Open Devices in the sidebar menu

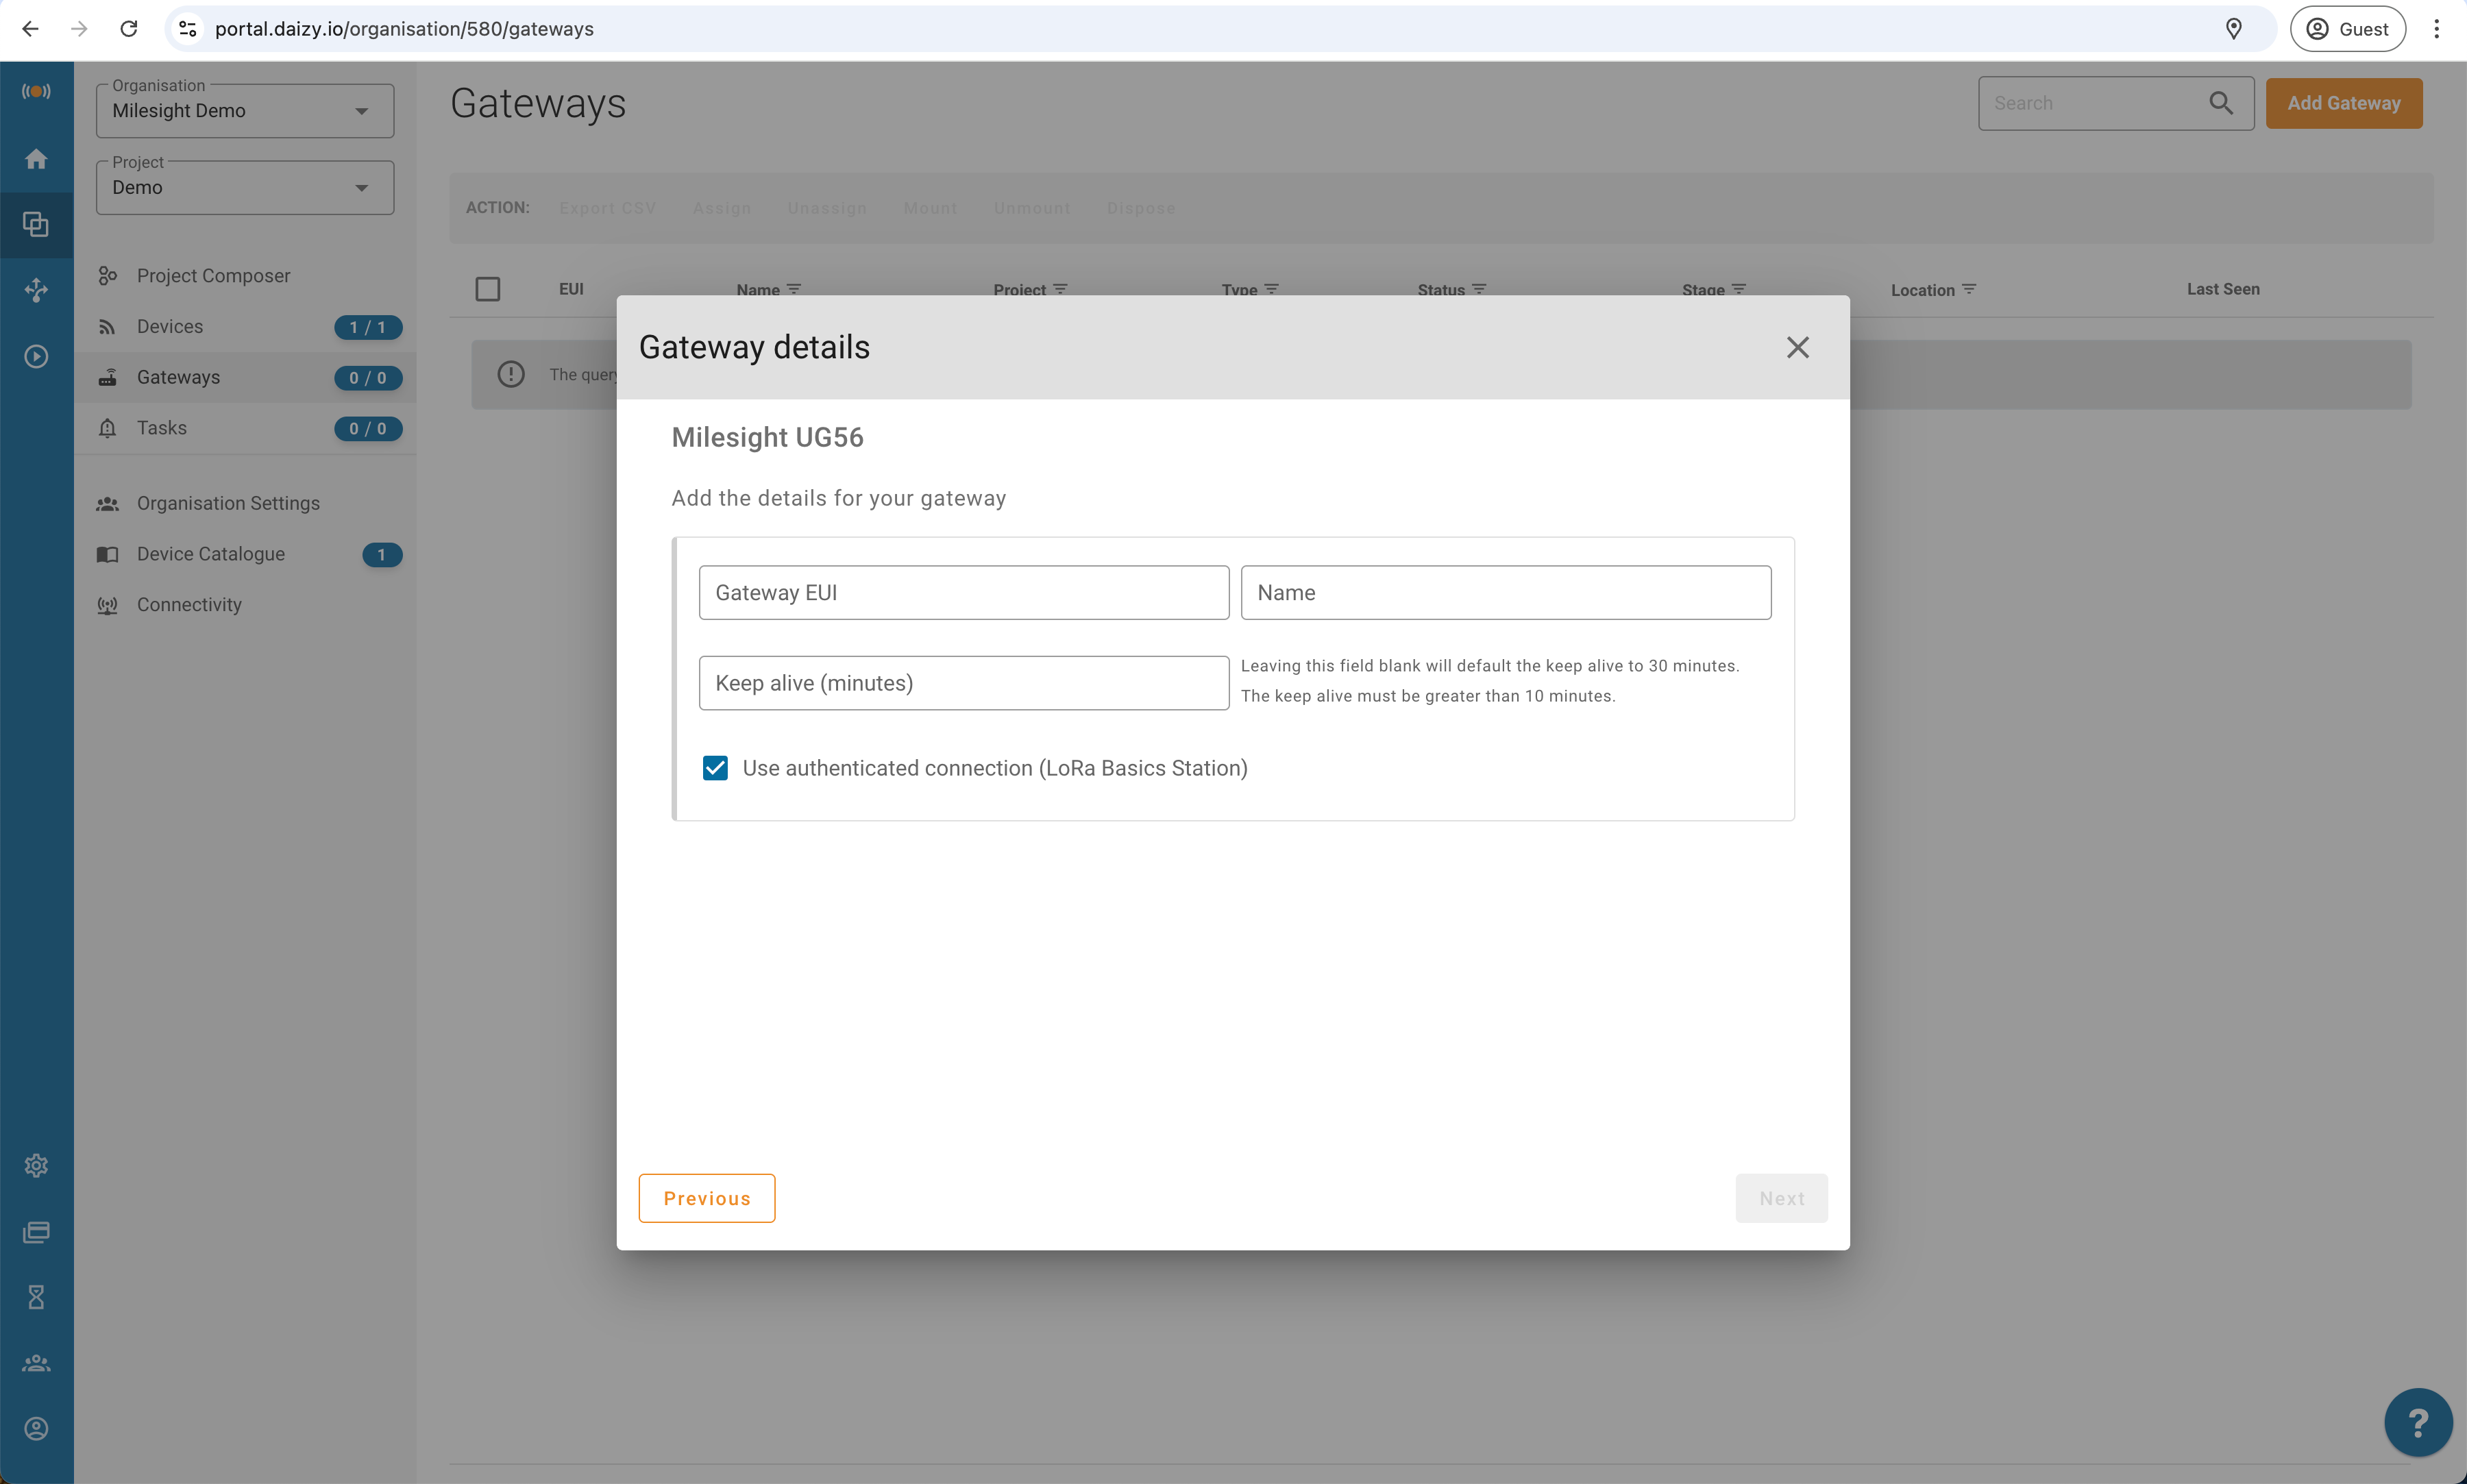click(170, 326)
